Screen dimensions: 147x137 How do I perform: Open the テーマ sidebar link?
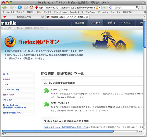point(6,84)
